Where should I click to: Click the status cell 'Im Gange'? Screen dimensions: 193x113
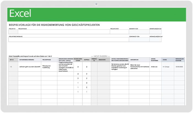[x=168, y=67]
